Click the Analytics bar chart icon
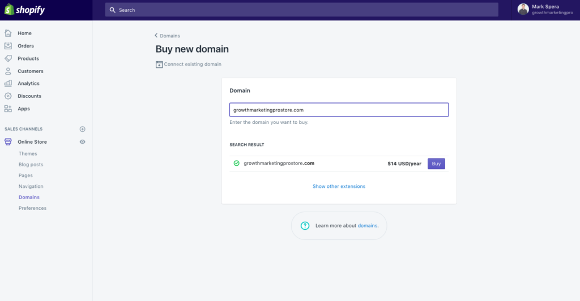Viewport: 580px width, 301px height. pos(8,84)
